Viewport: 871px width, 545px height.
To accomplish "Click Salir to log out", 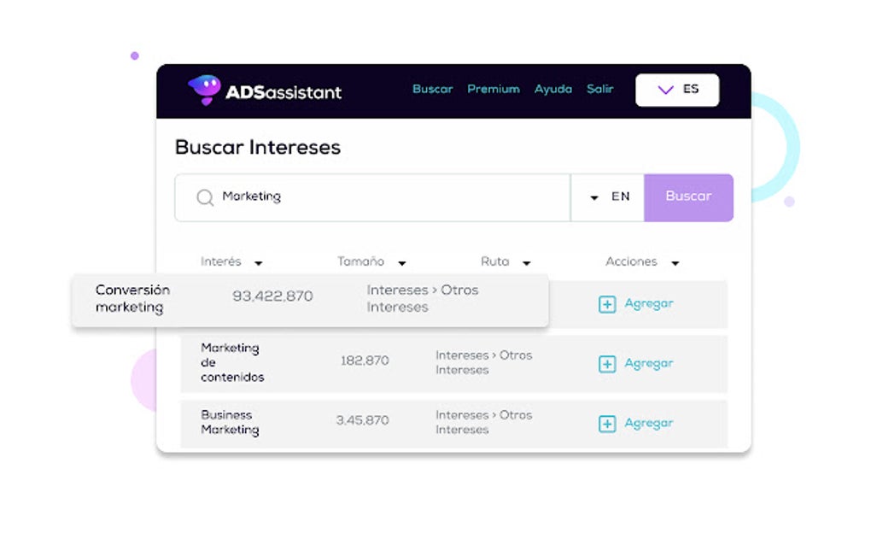I will coord(600,89).
